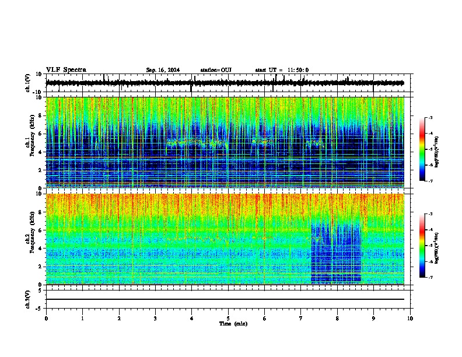
Task: Click the "4" kHz tick on ch.1 frequency axis
Action: click(41, 152)
